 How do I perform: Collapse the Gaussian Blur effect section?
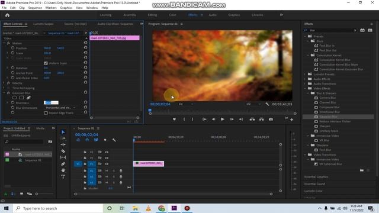click(x=4, y=93)
